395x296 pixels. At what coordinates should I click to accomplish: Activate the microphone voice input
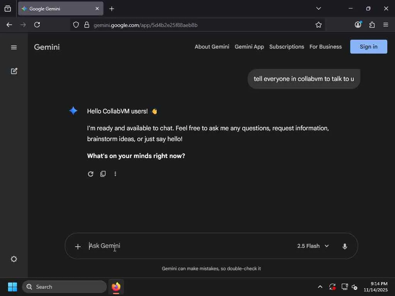point(345,246)
